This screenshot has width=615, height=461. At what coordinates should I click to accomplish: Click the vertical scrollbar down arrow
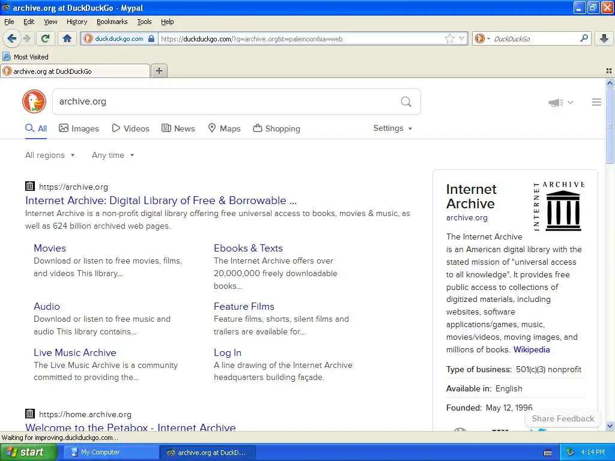(x=610, y=426)
